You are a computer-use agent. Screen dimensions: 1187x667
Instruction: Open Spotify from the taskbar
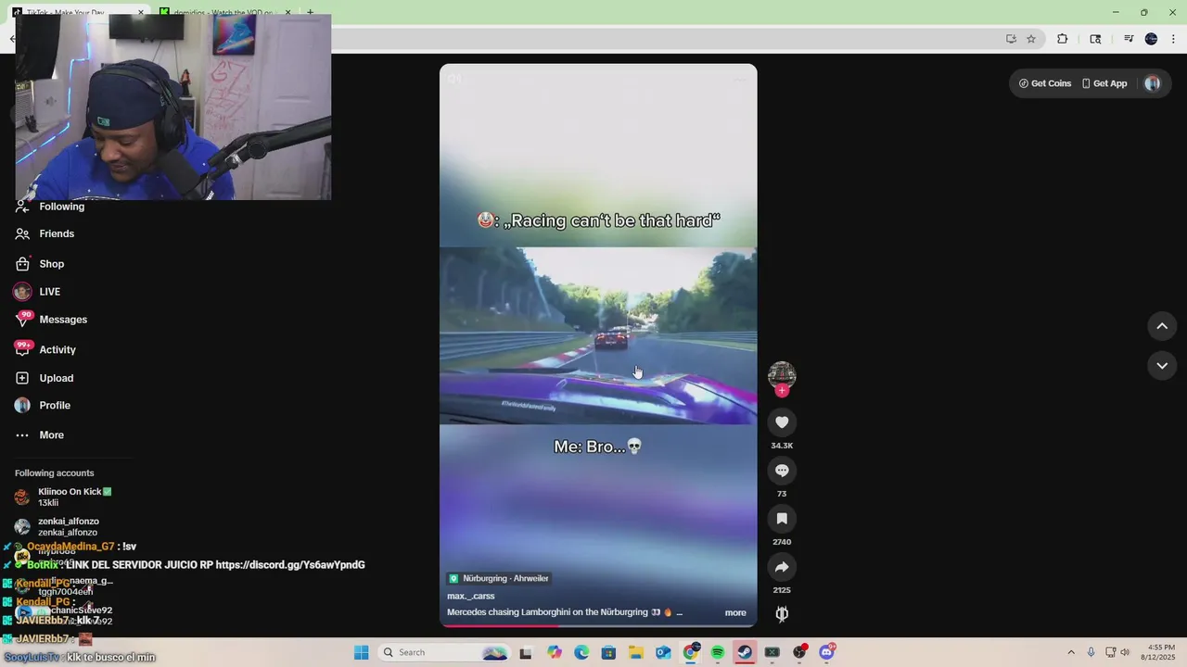(x=718, y=652)
